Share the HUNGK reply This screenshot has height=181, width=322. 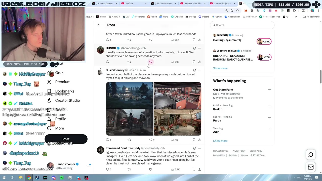199,62
